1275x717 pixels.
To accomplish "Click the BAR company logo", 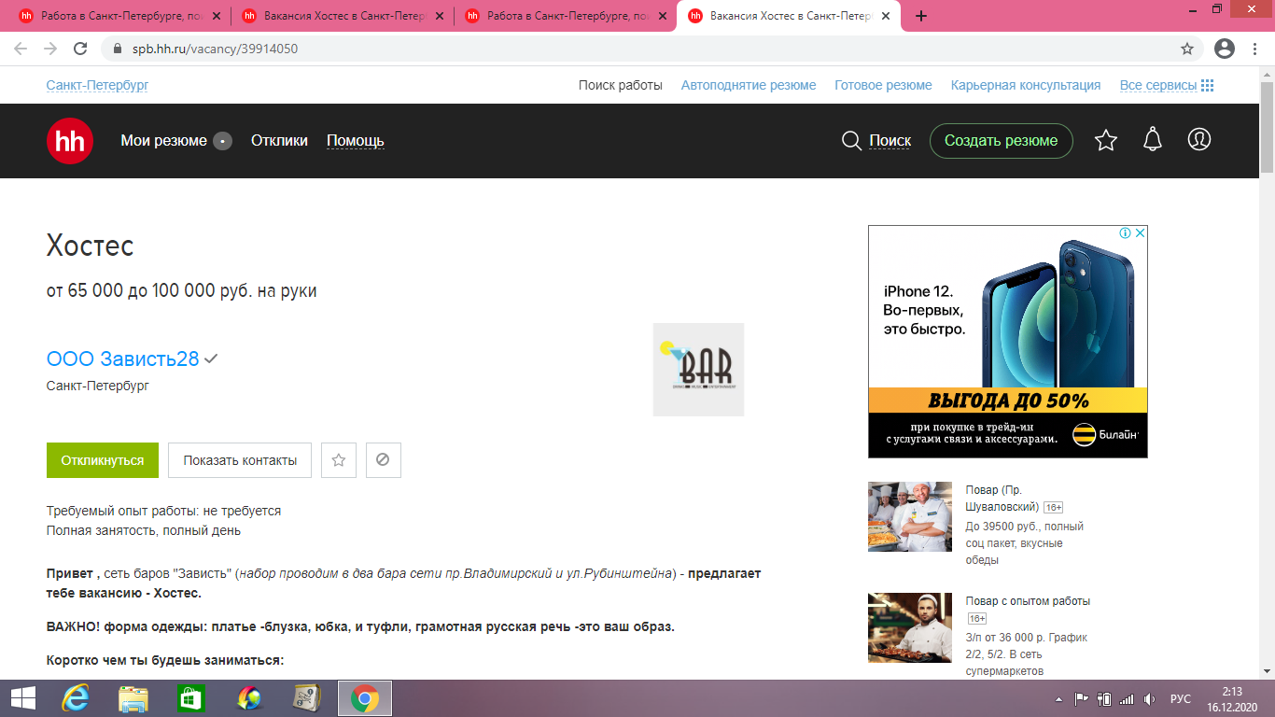I will [698, 370].
